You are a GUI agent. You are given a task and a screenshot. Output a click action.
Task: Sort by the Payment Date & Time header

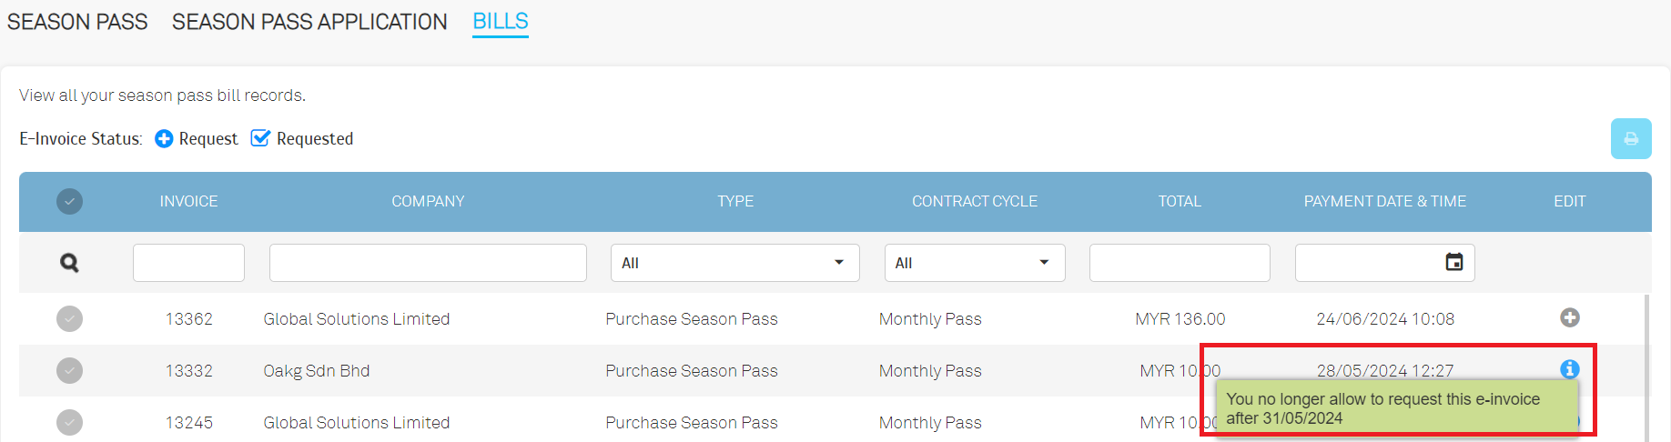(x=1384, y=201)
